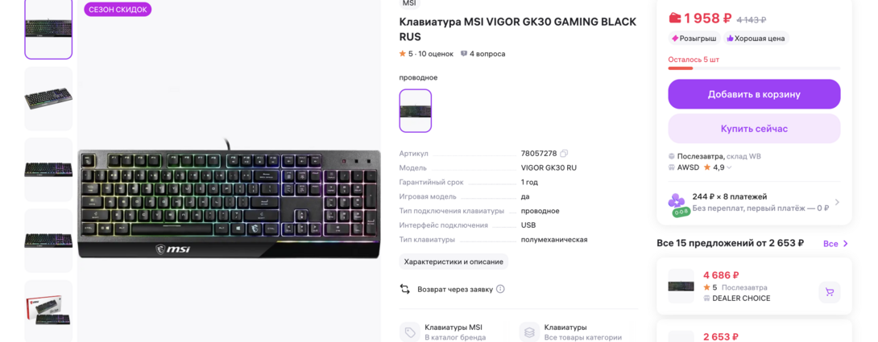Viewport: 878px width, 342px height.
Task: Click the wallet price icon near 1 958 ₽
Action: click(x=675, y=19)
